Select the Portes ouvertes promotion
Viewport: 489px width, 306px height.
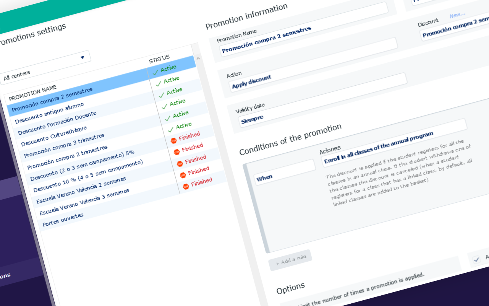pos(63,220)
